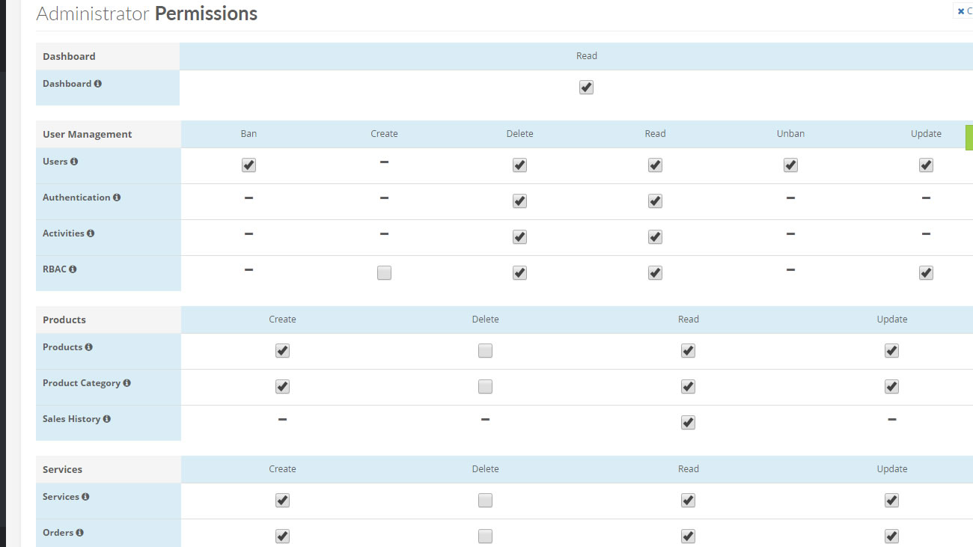Screen dimensions: 973x547
Task: Click the Authentication info icon
Action: click(x=117, y=198)
